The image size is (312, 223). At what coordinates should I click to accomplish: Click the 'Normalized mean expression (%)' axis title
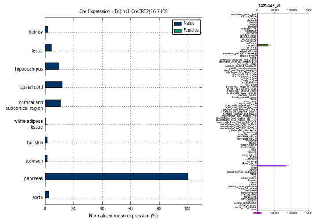[123, 216]
